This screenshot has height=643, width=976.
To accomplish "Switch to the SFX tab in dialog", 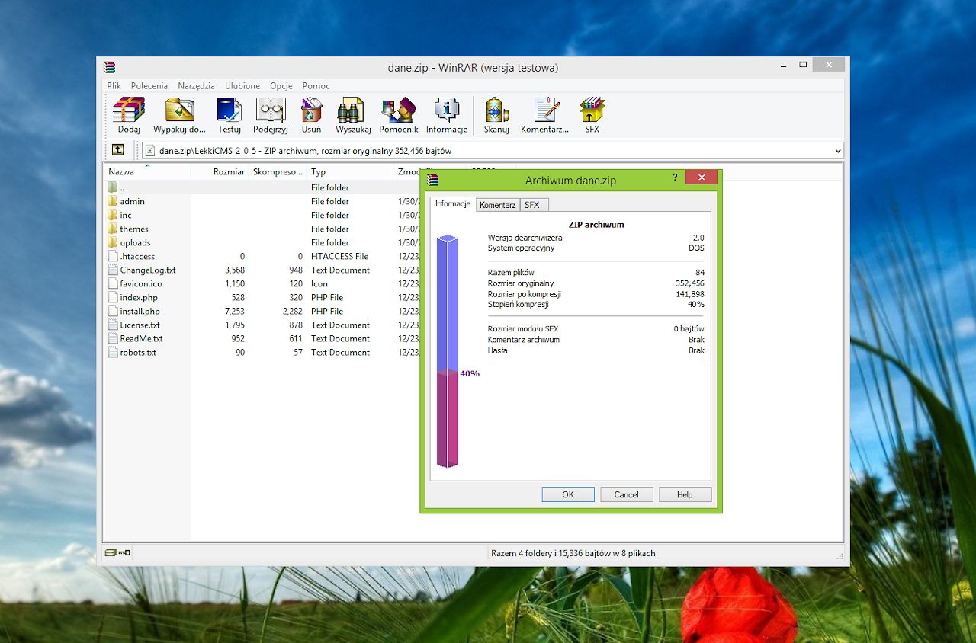I will pyautogui.click(x=532, y=205).
